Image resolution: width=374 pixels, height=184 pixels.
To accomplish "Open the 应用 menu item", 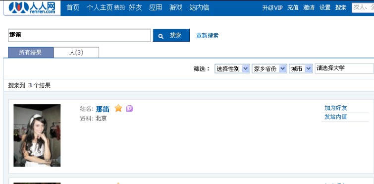I will 156,7.
